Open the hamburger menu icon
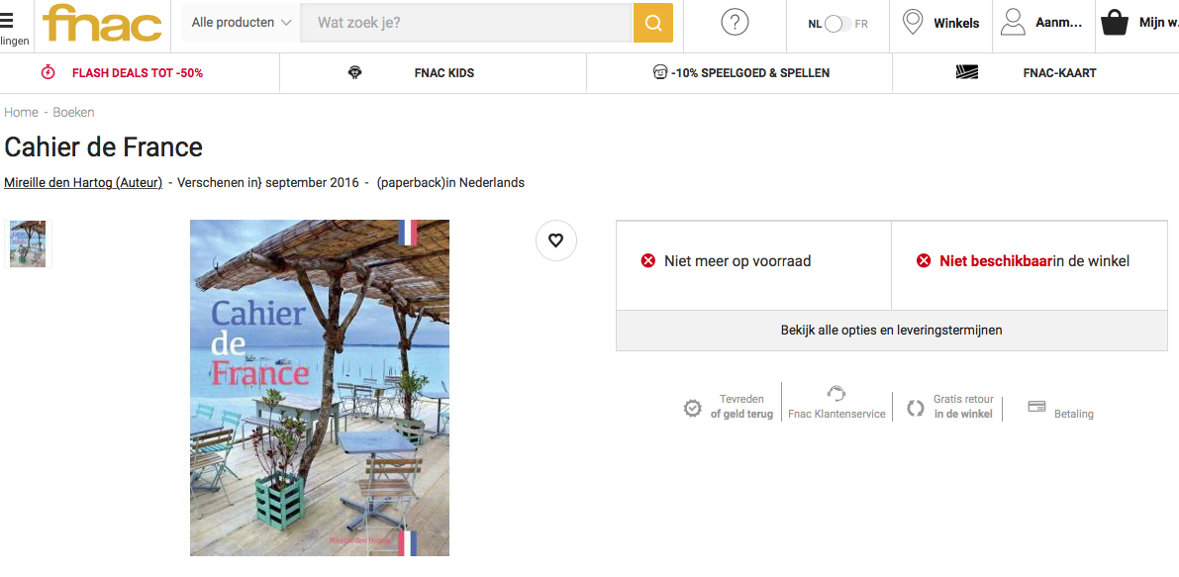This screenshot has height=577, width=1179. coord(8,21)
